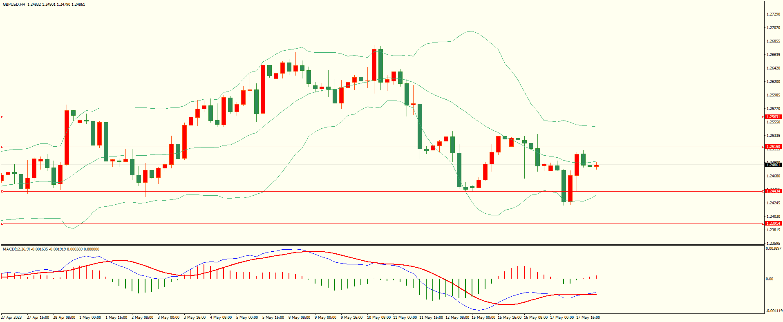Click the 1.27070 price axis label
The height and width of the screenshot is (322, 783).
[773, 28]
